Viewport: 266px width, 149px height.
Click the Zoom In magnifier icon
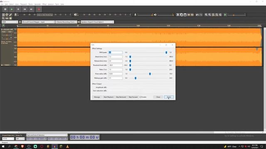tap(206, 15)
